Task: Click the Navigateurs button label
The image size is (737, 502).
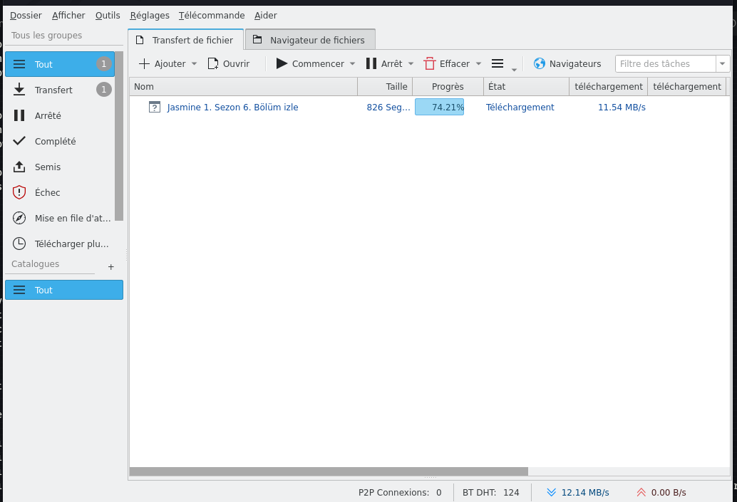Action: click(x=575, y=64)
